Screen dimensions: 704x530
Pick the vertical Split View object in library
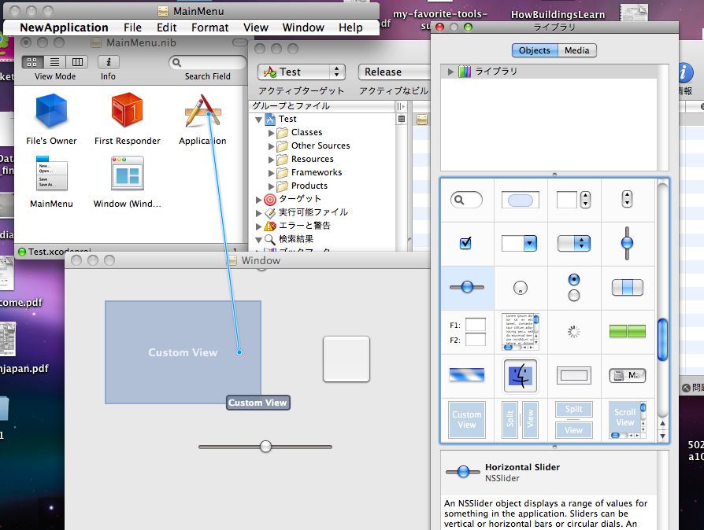tap(521, 420)
